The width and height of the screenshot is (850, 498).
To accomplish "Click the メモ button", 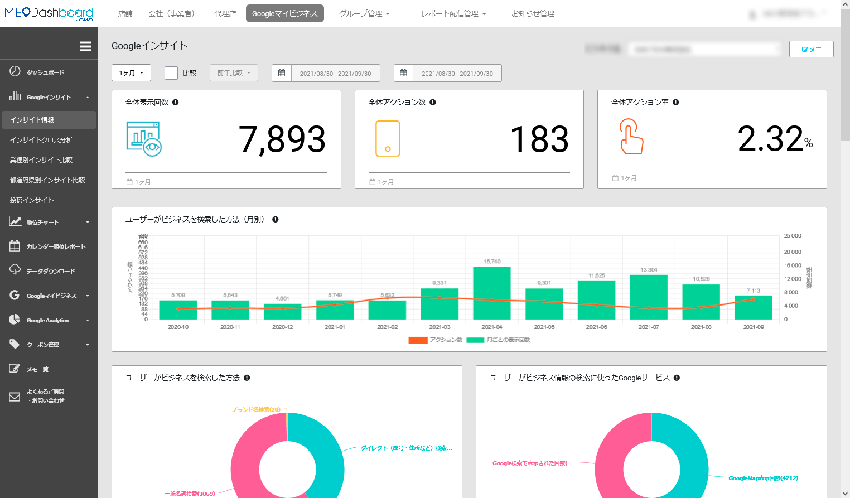I will click(811, 50).
